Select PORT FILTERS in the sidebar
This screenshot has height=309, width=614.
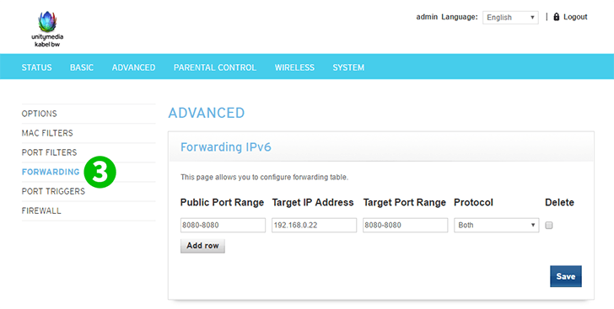click(49, 152)
